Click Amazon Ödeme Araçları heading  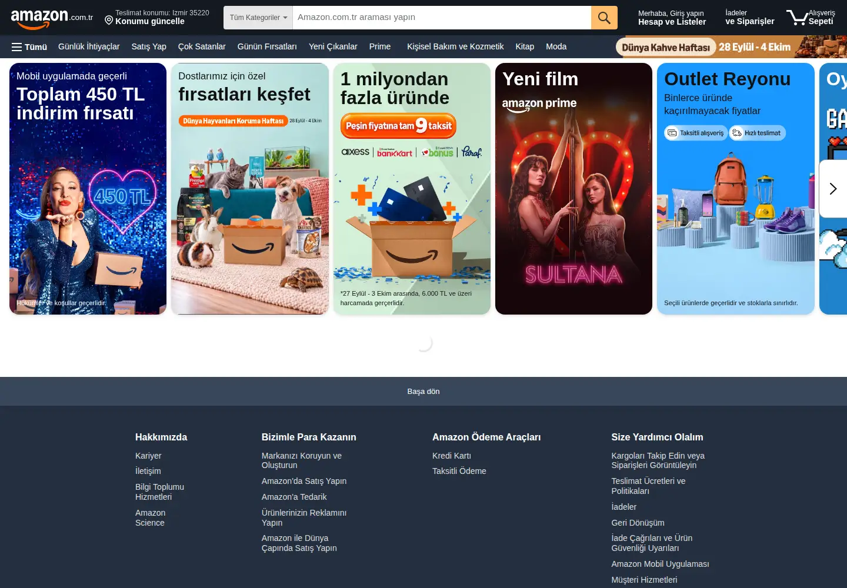tap(486, 437)
